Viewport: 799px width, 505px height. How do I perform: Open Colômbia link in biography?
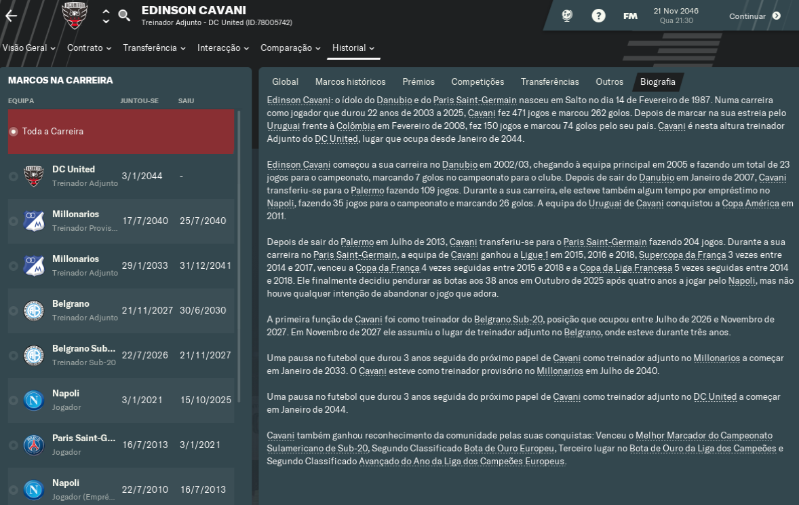click(x=355, y=126)
